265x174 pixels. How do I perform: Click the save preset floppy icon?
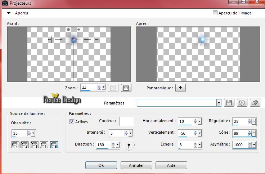pos(229,103)
